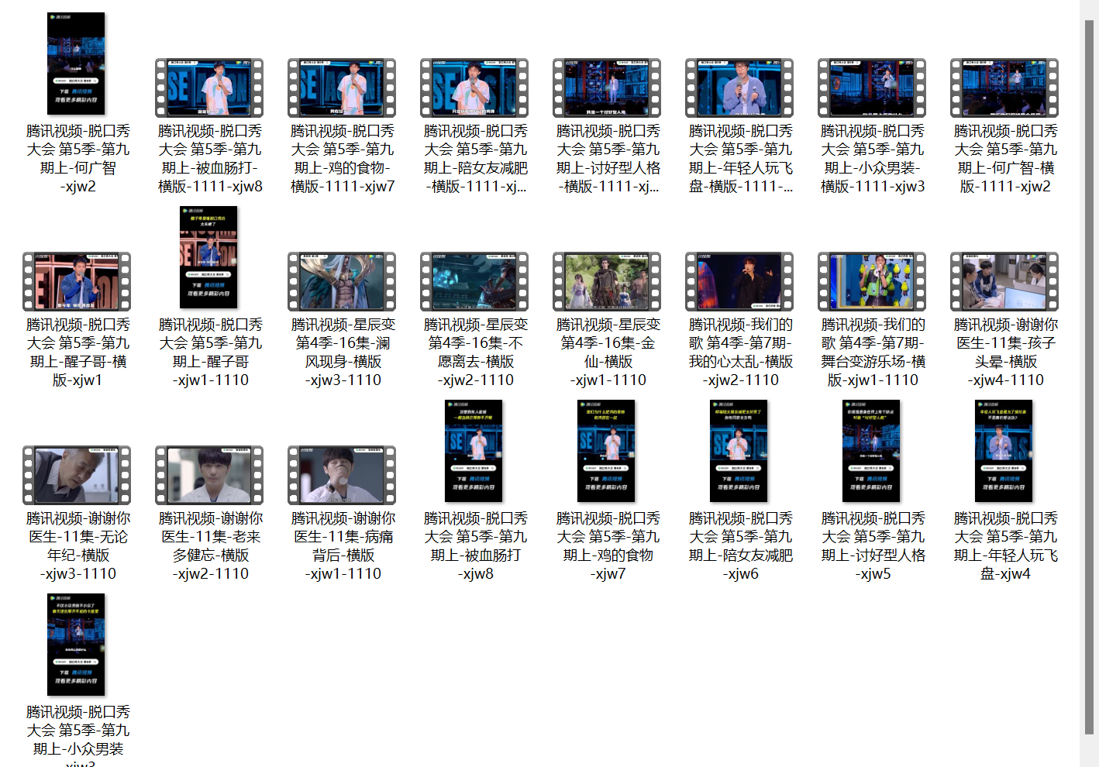Click file name 被血肠打-xjw8
The width and height of the screenshot is (1099, 767).
475,546
